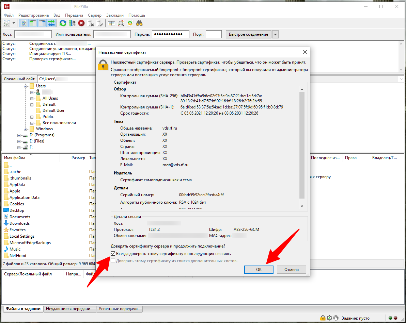The height and width of the screenshot is (323, 406).
Task: Toggle the transfer queue display icon
Action: pos(51,23)
